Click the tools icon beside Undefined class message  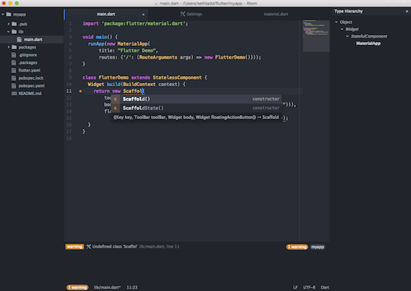pos(88,246)
